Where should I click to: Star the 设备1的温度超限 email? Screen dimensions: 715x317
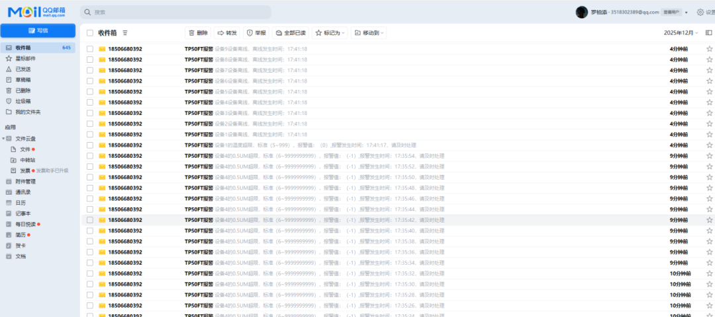[x=709, y=145]
